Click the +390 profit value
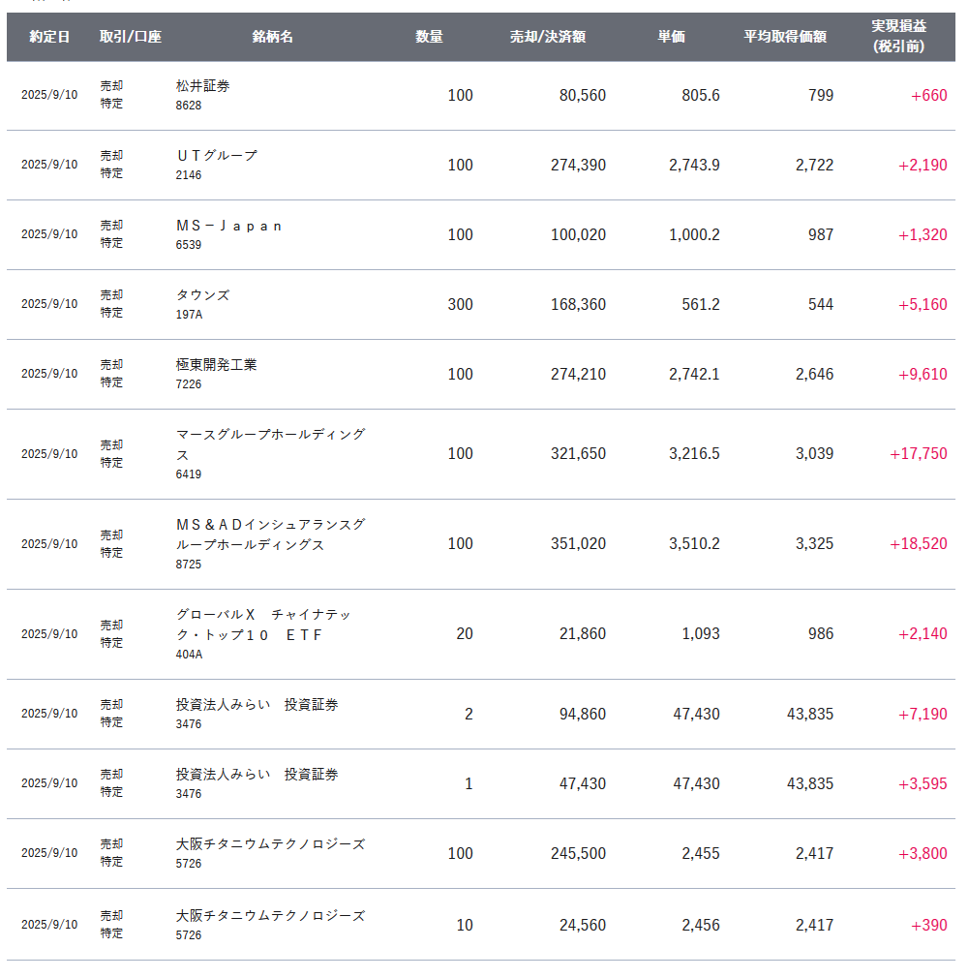967x978 pixels. click(928, 926)
